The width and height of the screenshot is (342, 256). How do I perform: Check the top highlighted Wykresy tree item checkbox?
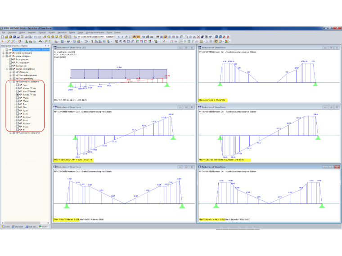click(x=7, y=50)
